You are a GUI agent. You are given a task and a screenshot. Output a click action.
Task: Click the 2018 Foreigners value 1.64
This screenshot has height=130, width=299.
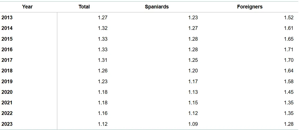pyautogui.click(x=289, y=71)
